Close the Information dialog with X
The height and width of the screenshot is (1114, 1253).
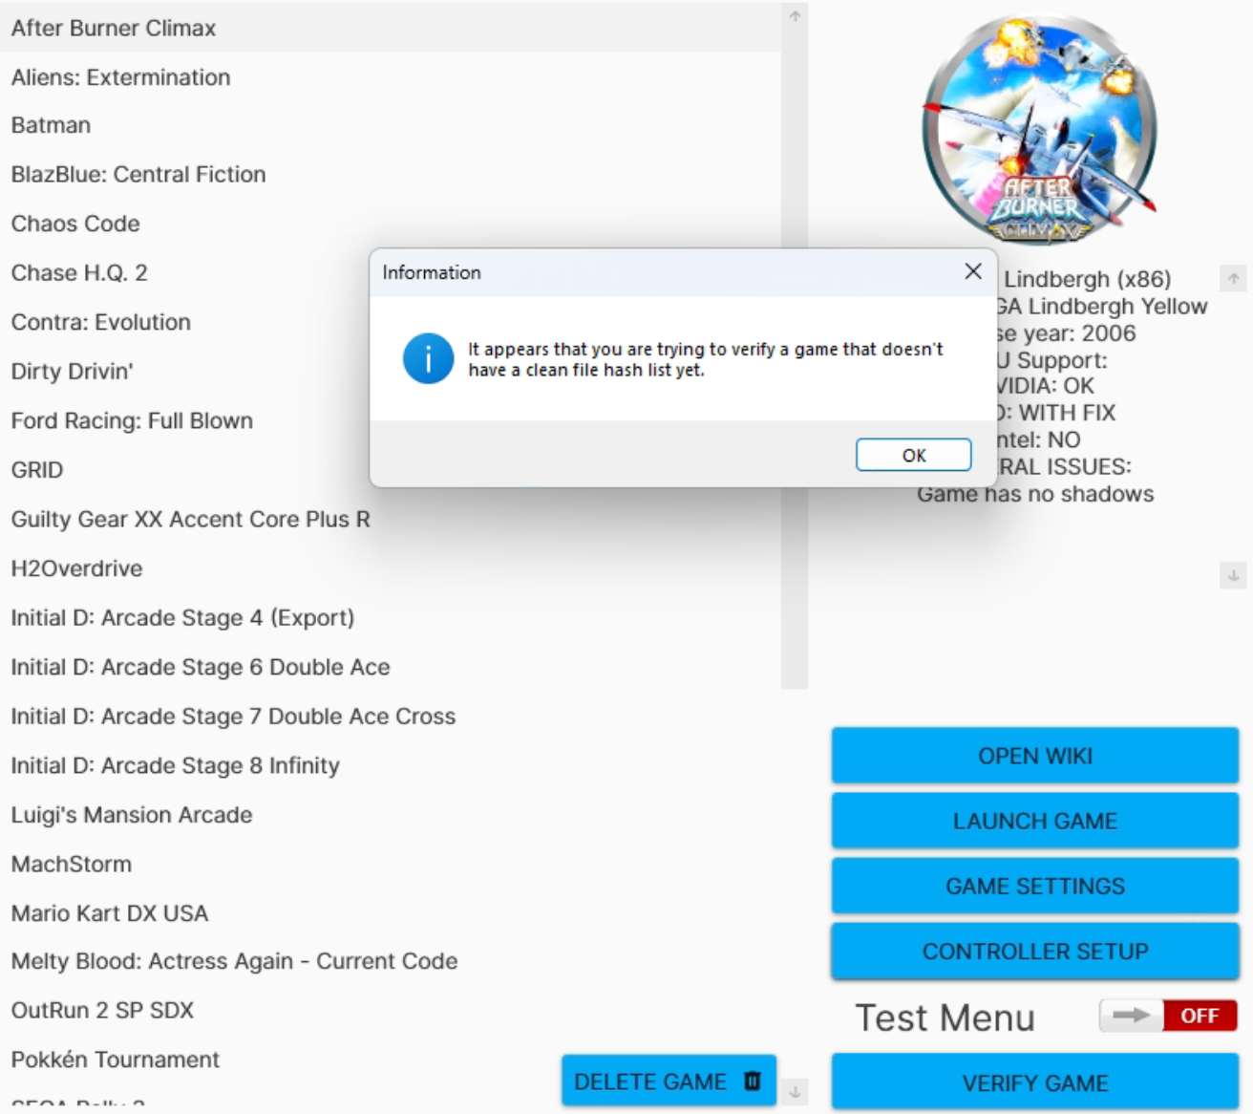tap(972, 272)
